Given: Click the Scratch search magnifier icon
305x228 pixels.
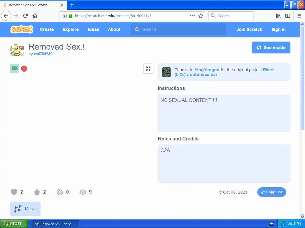Looking at the screenshot, I should pos(137,29).
